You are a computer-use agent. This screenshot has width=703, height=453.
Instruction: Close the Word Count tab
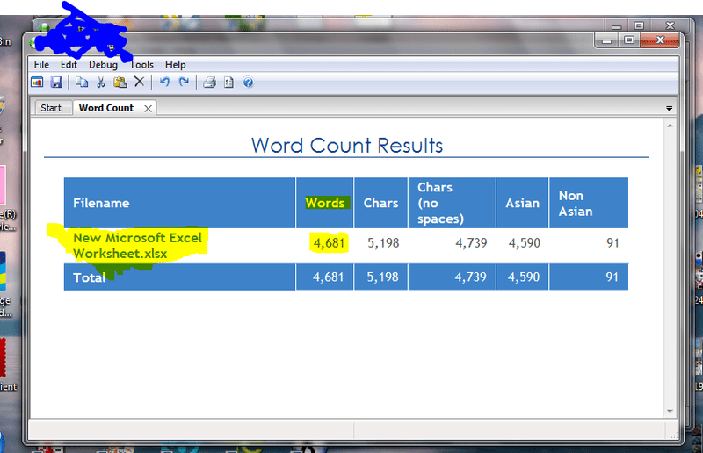[148, 108]
